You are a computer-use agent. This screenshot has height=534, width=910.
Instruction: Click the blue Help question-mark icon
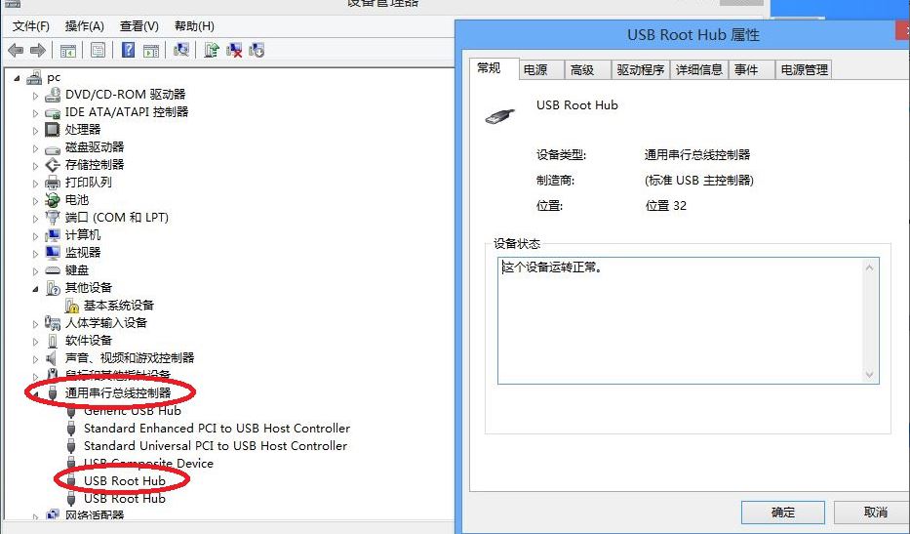point(128,51)
